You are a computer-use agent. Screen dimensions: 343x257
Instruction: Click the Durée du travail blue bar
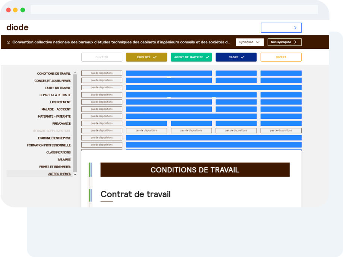click(x=214, y=88)
